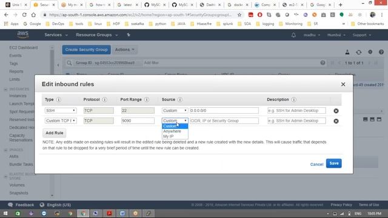Open Volumes in sidebar
Viewport: 388px width, 218px height.
click(17, 185)
